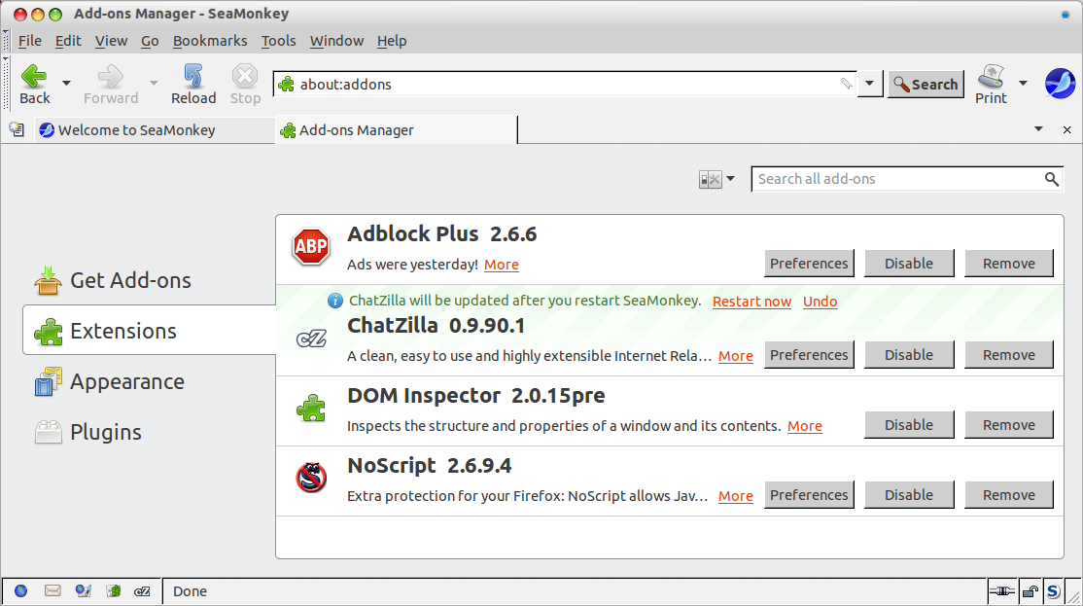Open the Edit menu
The image size is (1083, 606).
[x=68, y=41]
